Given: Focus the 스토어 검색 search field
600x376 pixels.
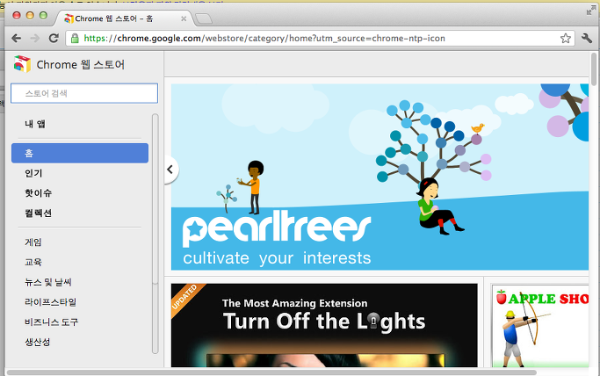Looking at the screenshot, I should (84, 93).
